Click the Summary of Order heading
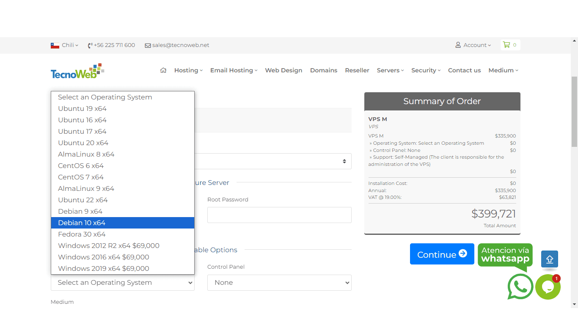This screenshot has width=578, height=325. (x=442, y=102)
